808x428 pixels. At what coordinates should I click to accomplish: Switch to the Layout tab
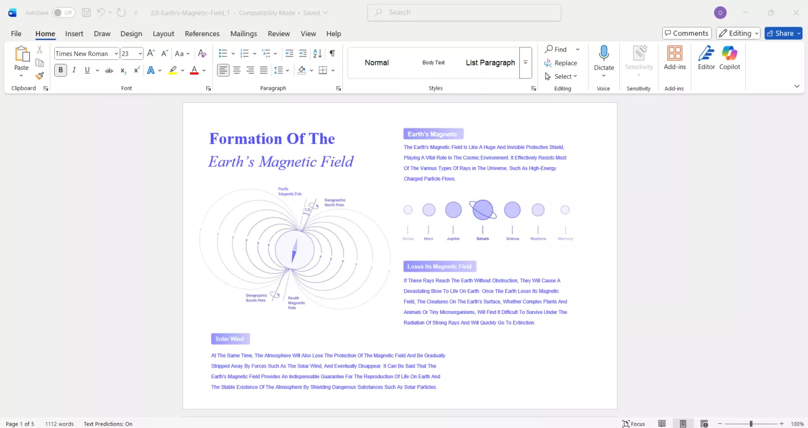(163, 33)
